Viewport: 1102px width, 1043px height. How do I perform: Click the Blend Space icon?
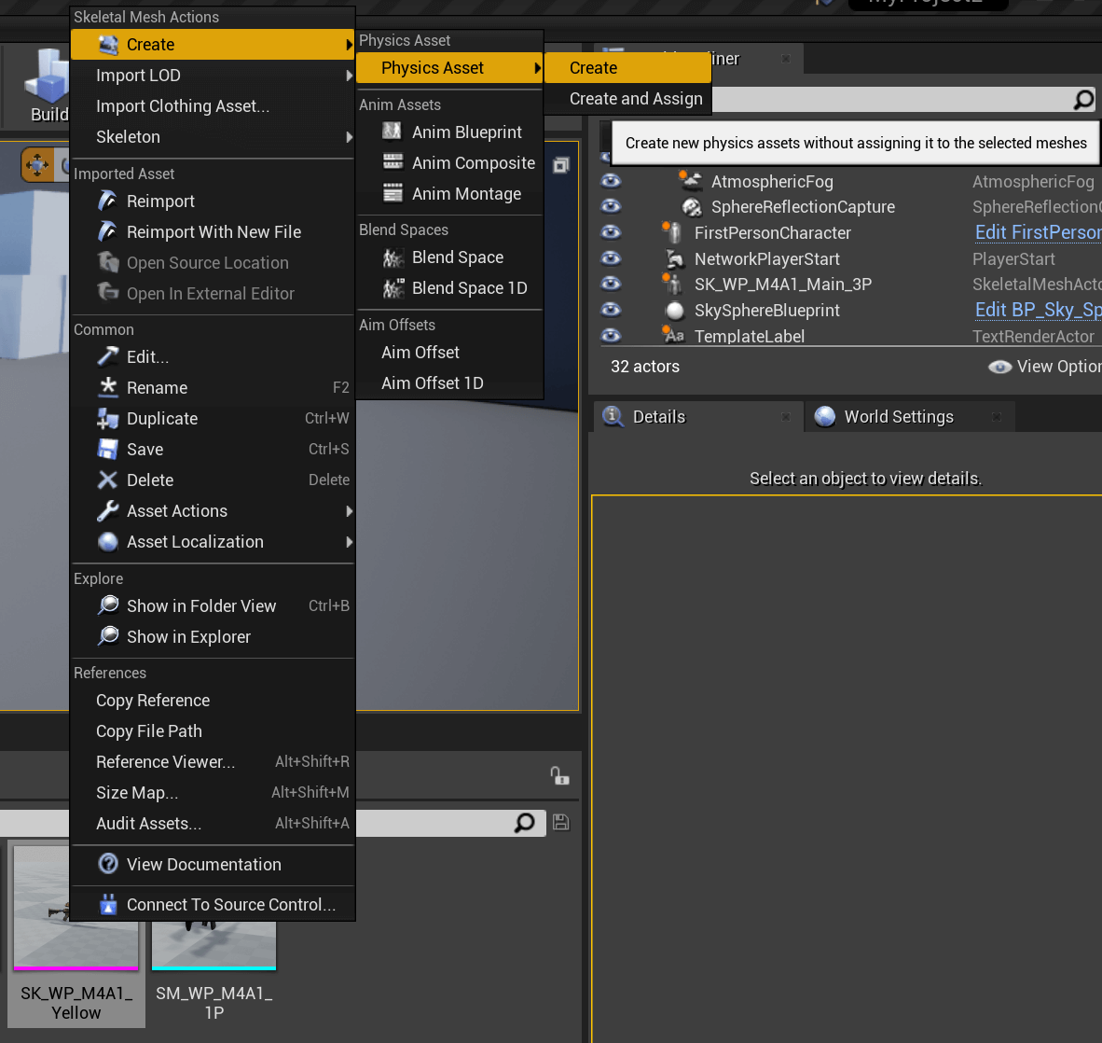click(x=393, y=257)
